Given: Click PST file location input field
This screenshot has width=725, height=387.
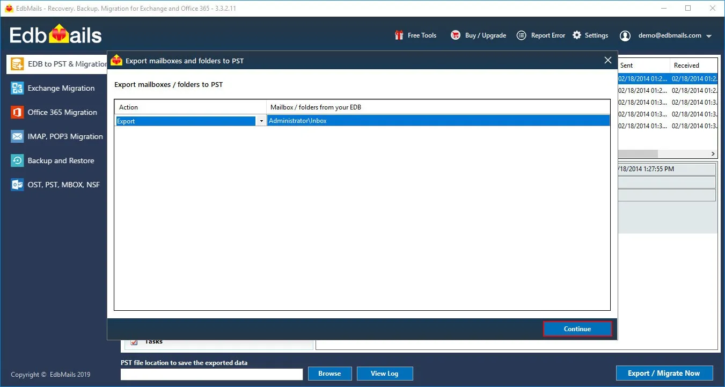Looking at the screenshot, I should tap(212, 374).
